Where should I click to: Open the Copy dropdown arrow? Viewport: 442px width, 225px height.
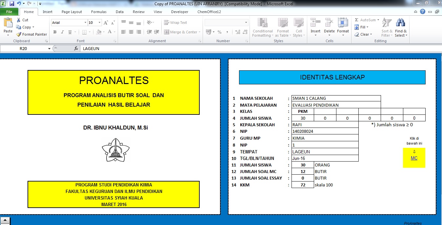tap(33, 27)
